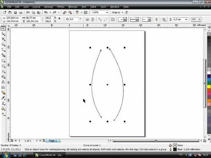This screenshot has height=158, width=211.
Task: Open the end arrowhead dropdown
Action: point(149,20)
